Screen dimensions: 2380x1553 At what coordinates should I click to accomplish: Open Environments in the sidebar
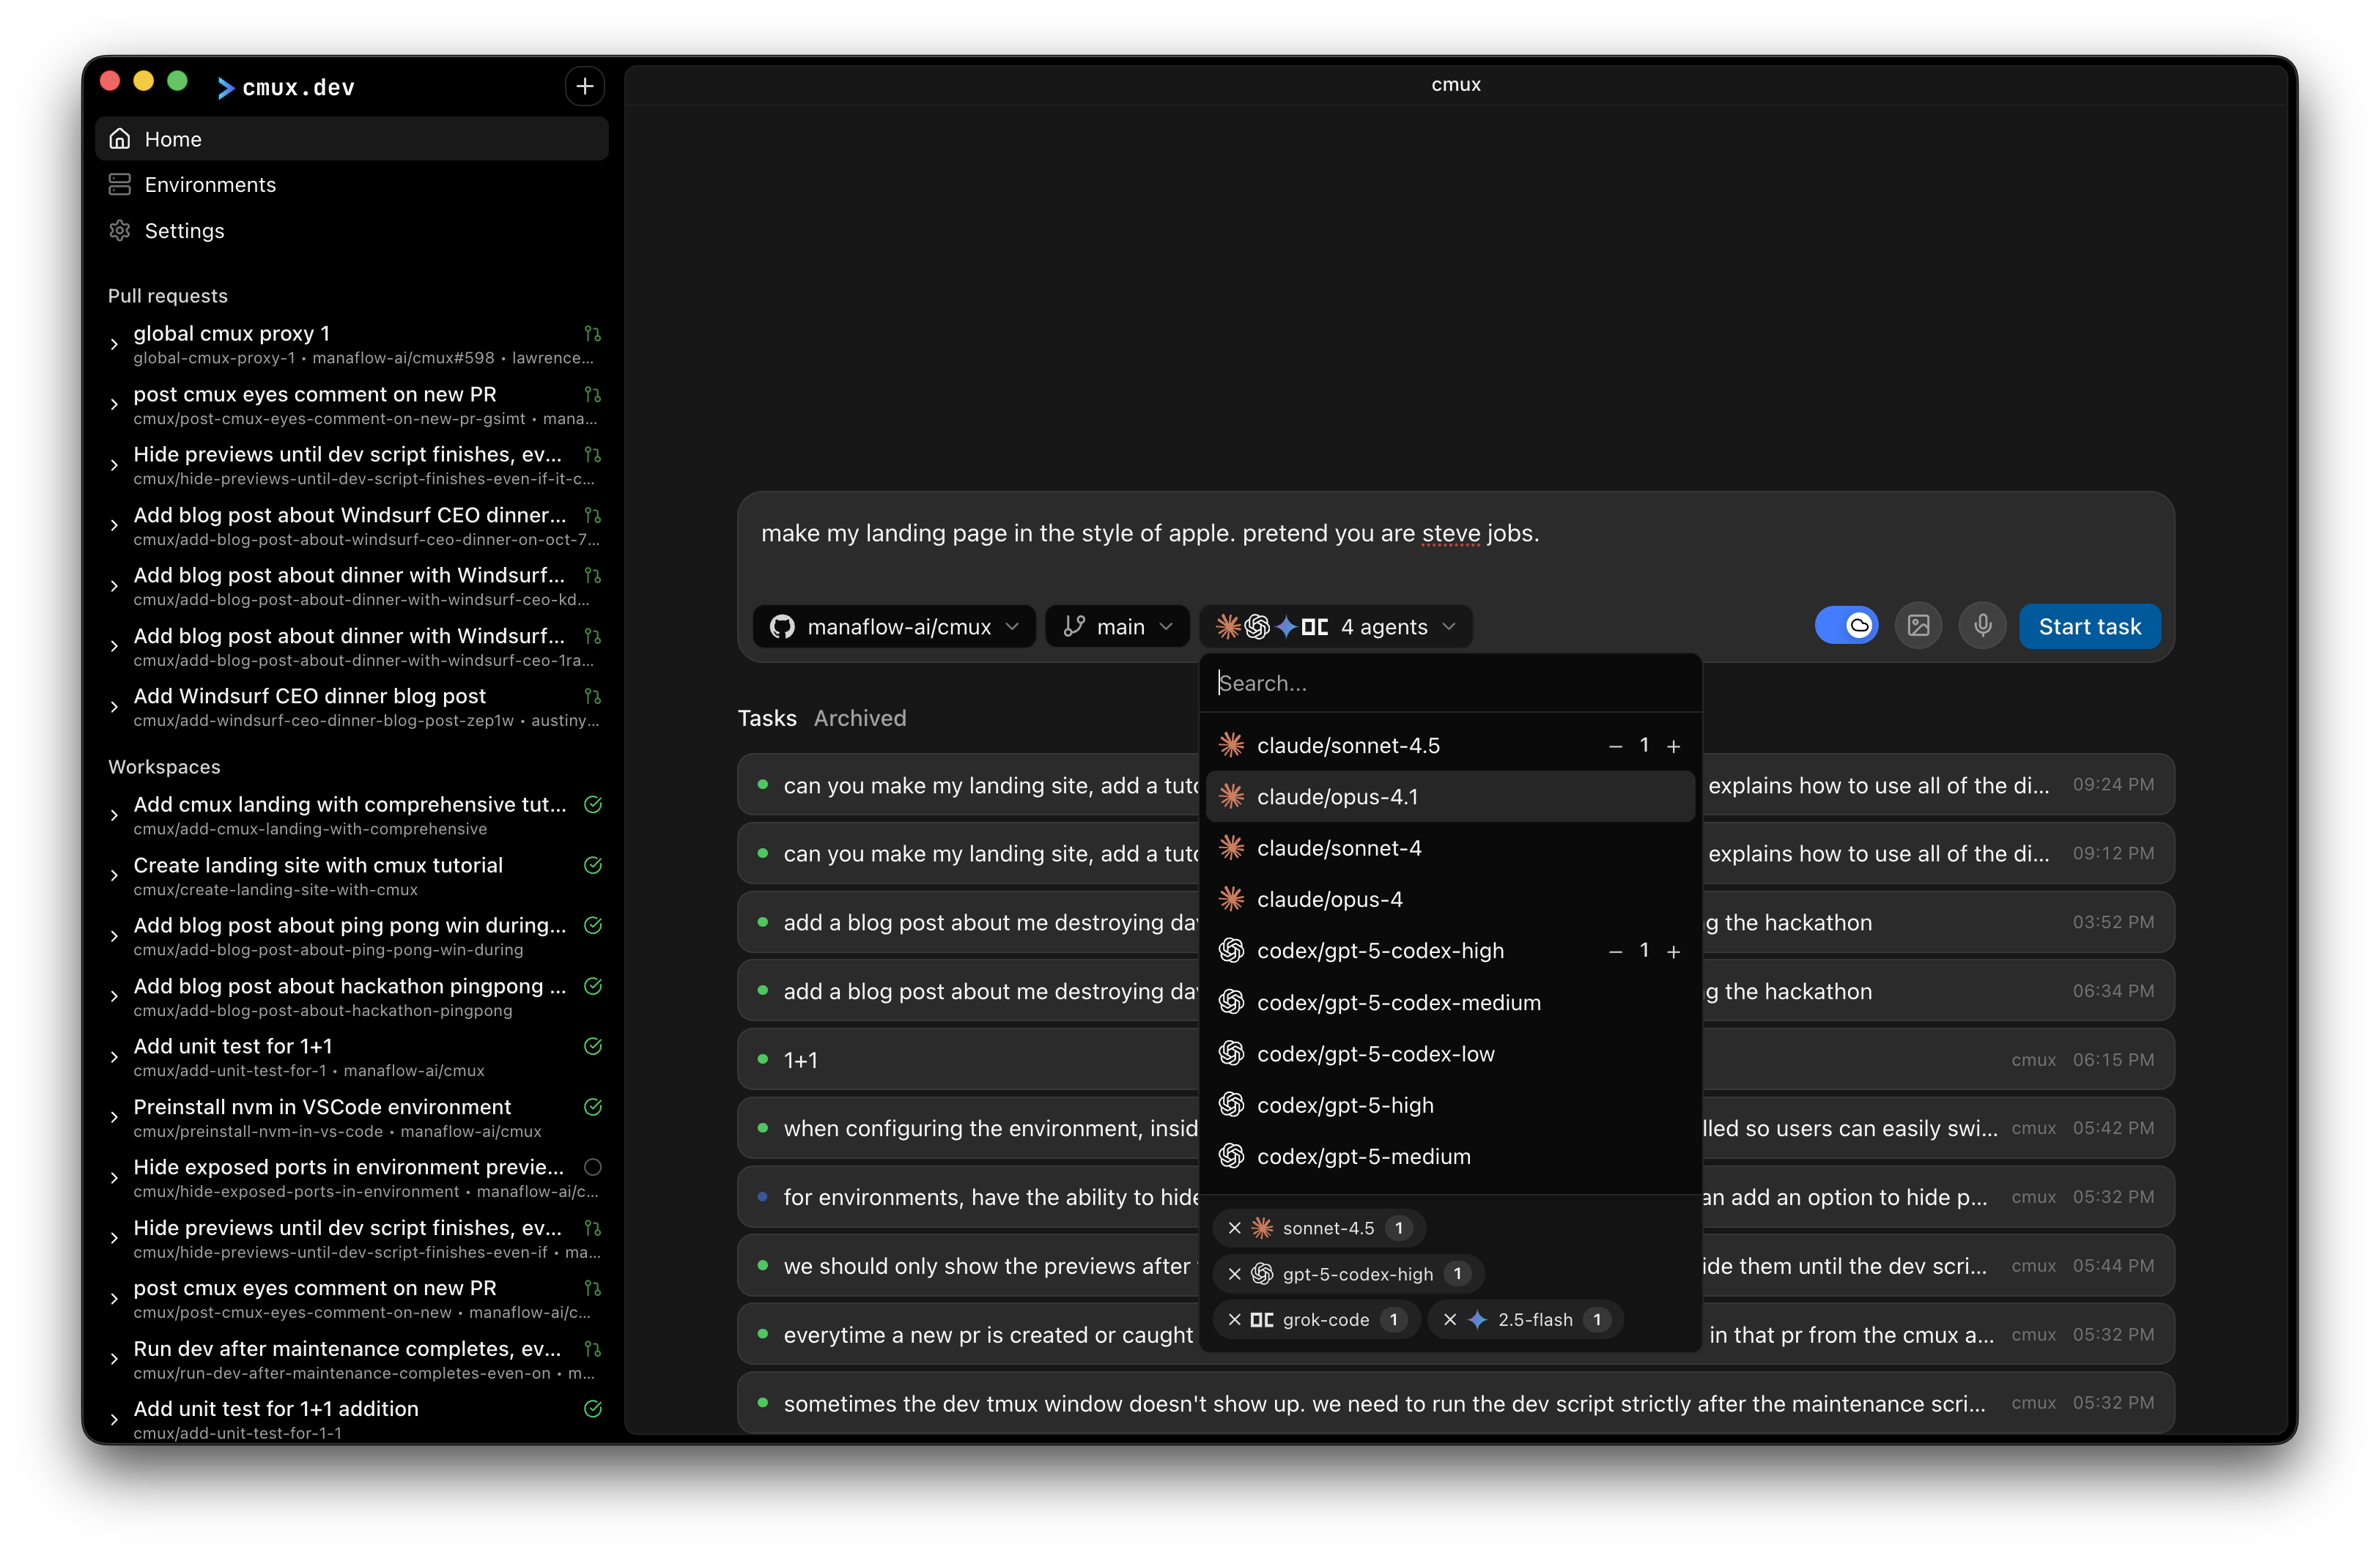click(x=210, y=185)
